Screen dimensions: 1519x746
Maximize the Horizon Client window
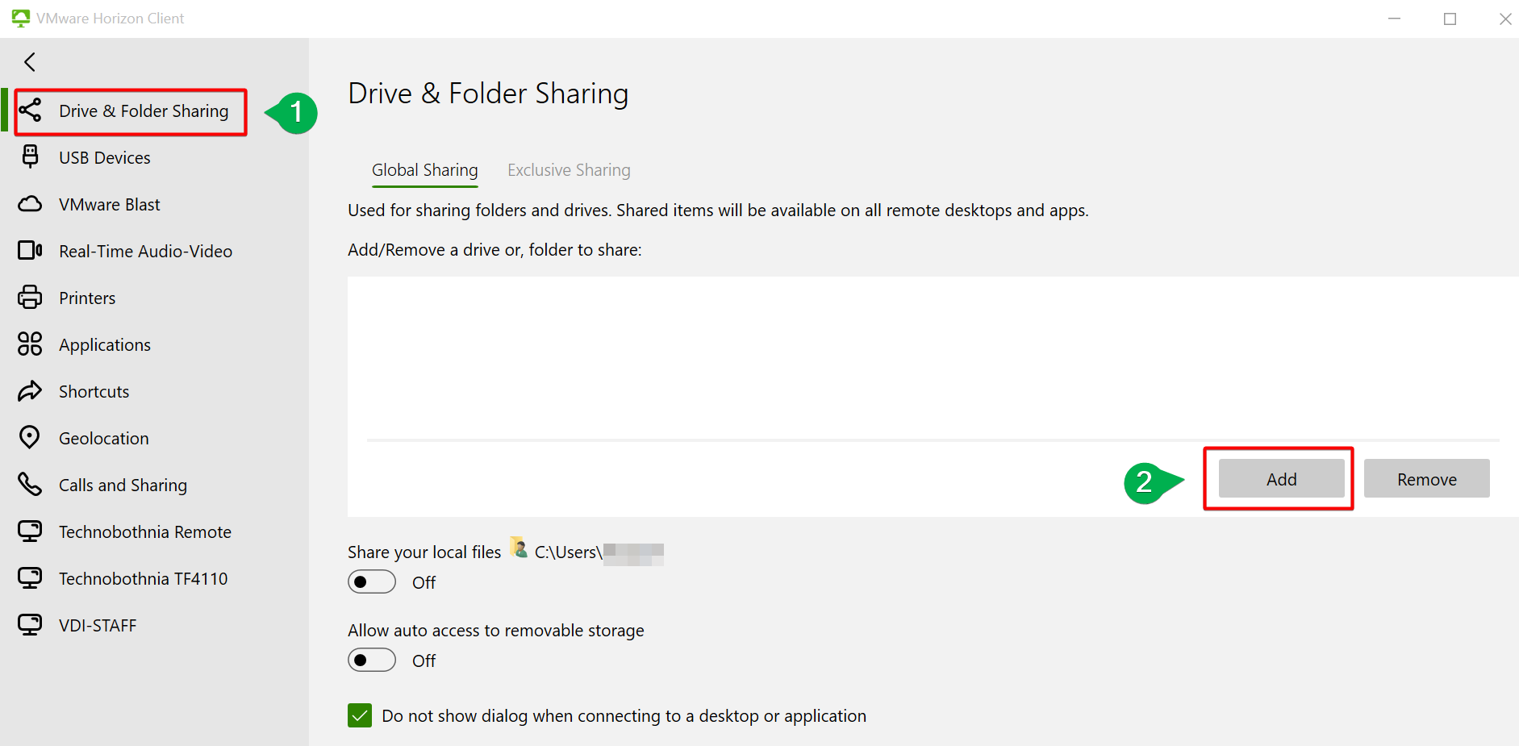click(x=1450, y=19)
